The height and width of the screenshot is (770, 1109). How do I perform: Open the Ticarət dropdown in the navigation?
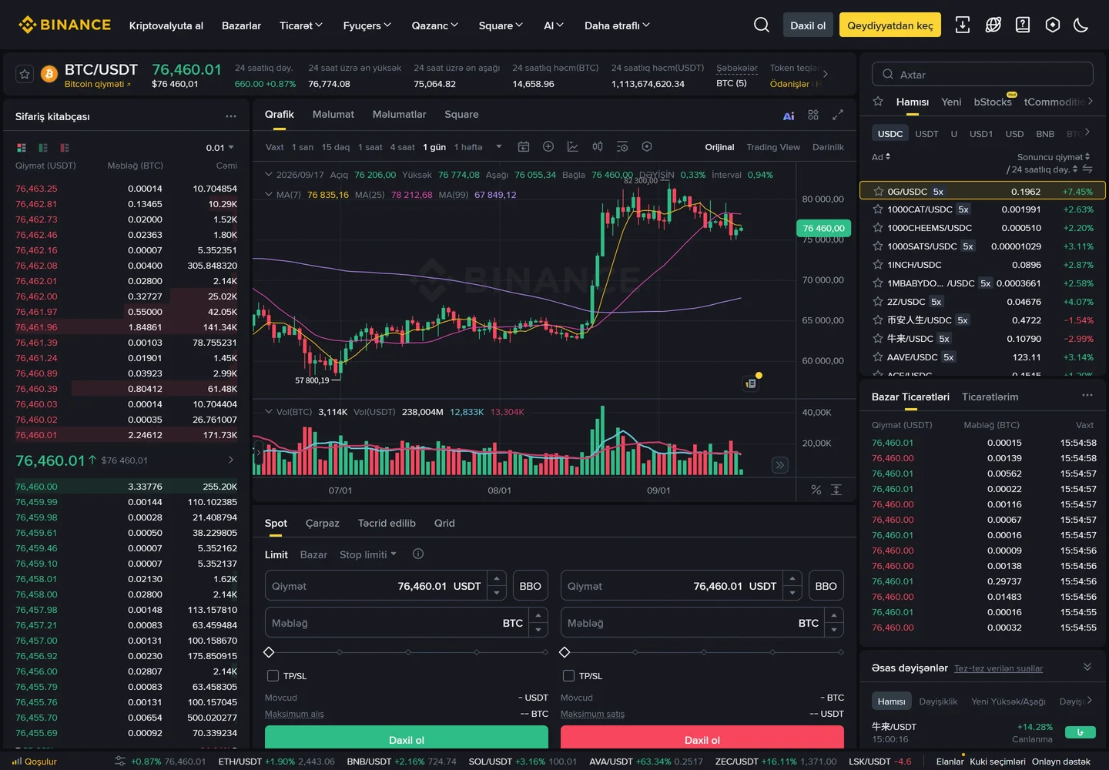click(301, 25)
